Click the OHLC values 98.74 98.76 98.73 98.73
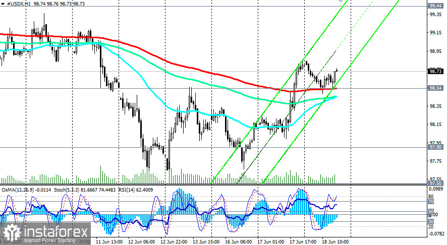Image resolution: width=447 pixels, height=245 pixels. coord(60,4)
